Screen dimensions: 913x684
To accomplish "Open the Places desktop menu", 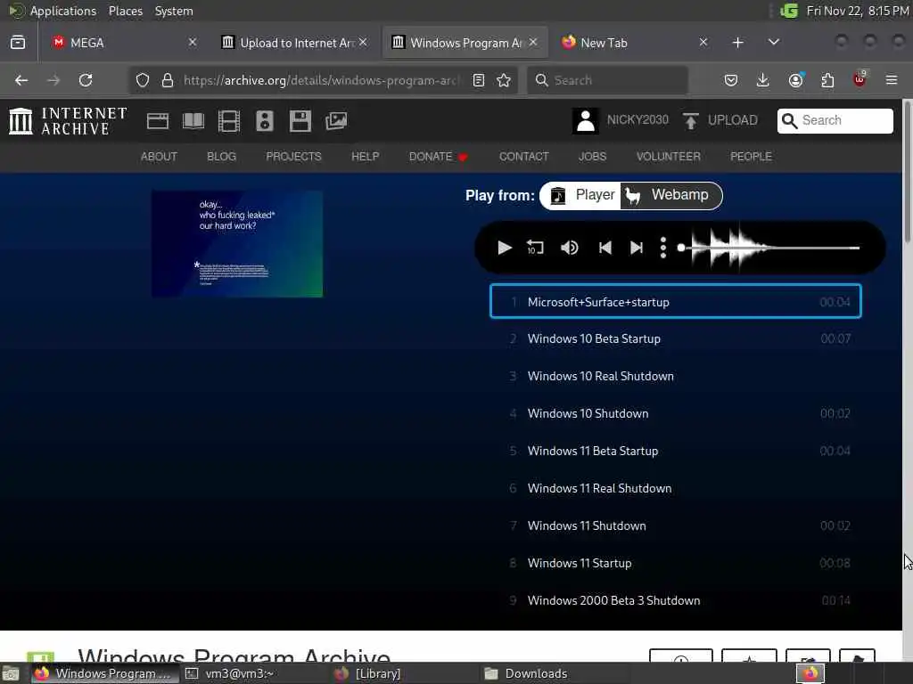I will tap(125, 11).
